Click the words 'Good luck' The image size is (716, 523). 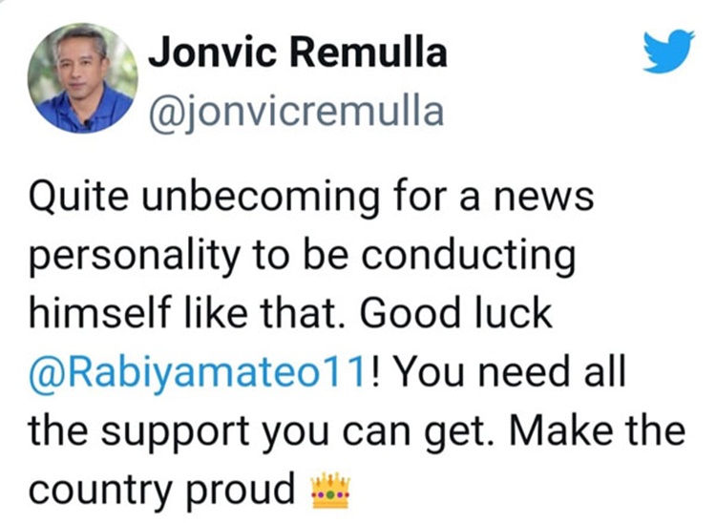click(456, 313)
